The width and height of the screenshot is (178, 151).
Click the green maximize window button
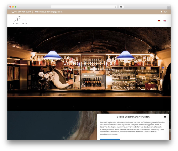click(16, 7)
